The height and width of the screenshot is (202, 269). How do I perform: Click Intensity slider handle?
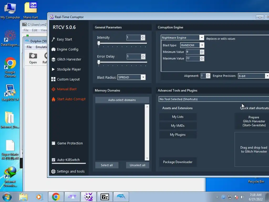(x=99, y=43)
